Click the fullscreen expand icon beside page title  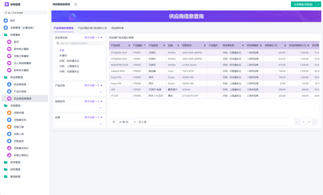coord(76,4)
